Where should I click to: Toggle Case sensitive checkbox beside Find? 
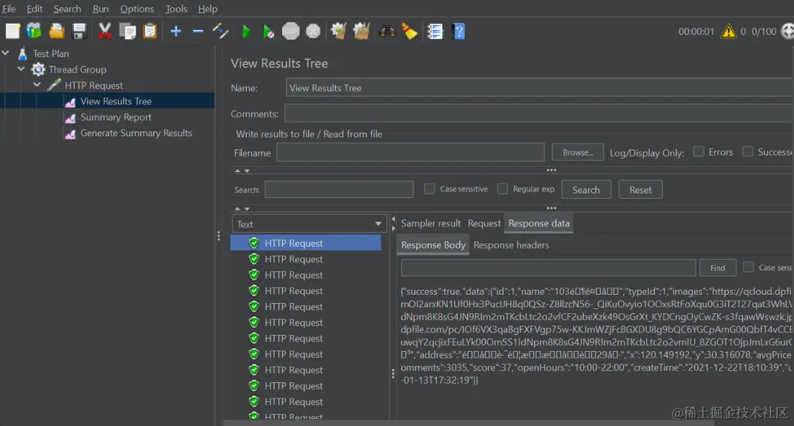click(748, 267)
